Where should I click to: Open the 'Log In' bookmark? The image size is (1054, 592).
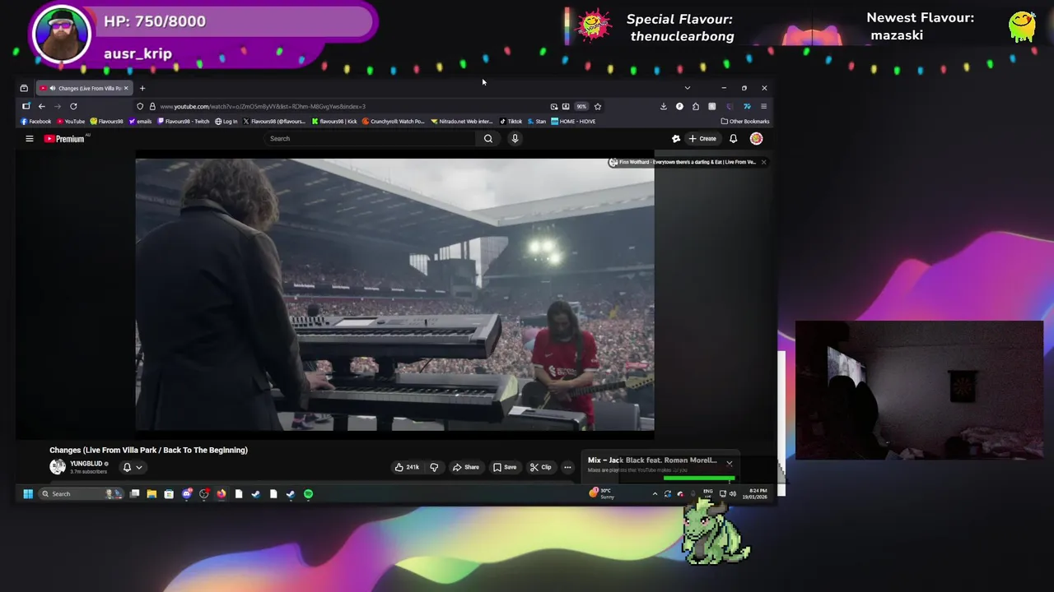coord(226,122)
